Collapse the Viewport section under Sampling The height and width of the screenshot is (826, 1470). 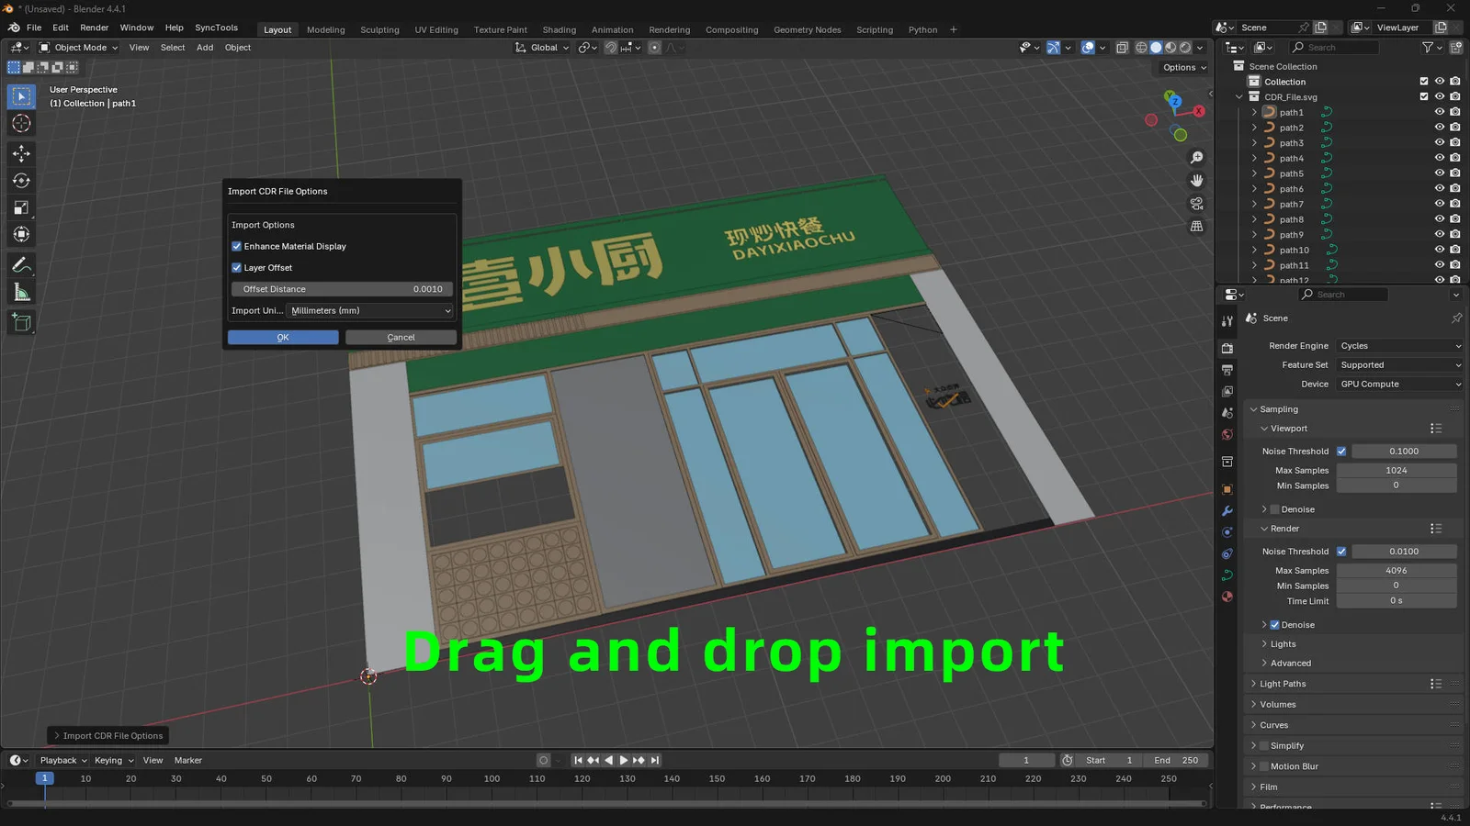pos(1267,428)
